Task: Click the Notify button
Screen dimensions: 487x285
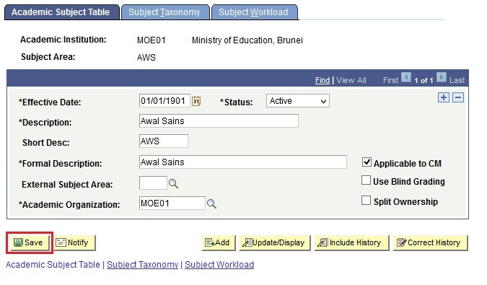Action: point(74,242)
